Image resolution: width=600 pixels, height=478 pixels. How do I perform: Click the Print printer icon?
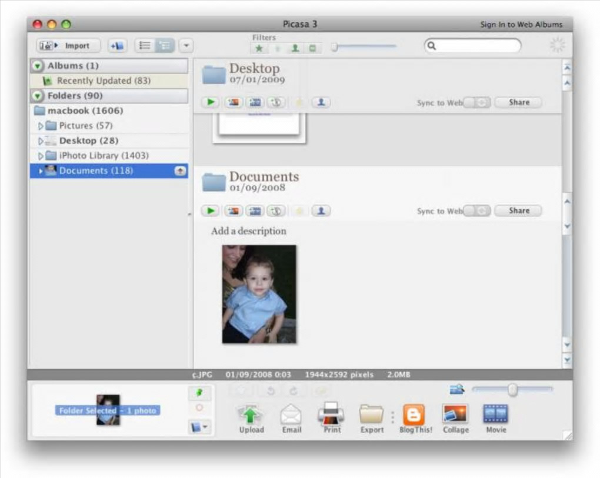[332, 415]
